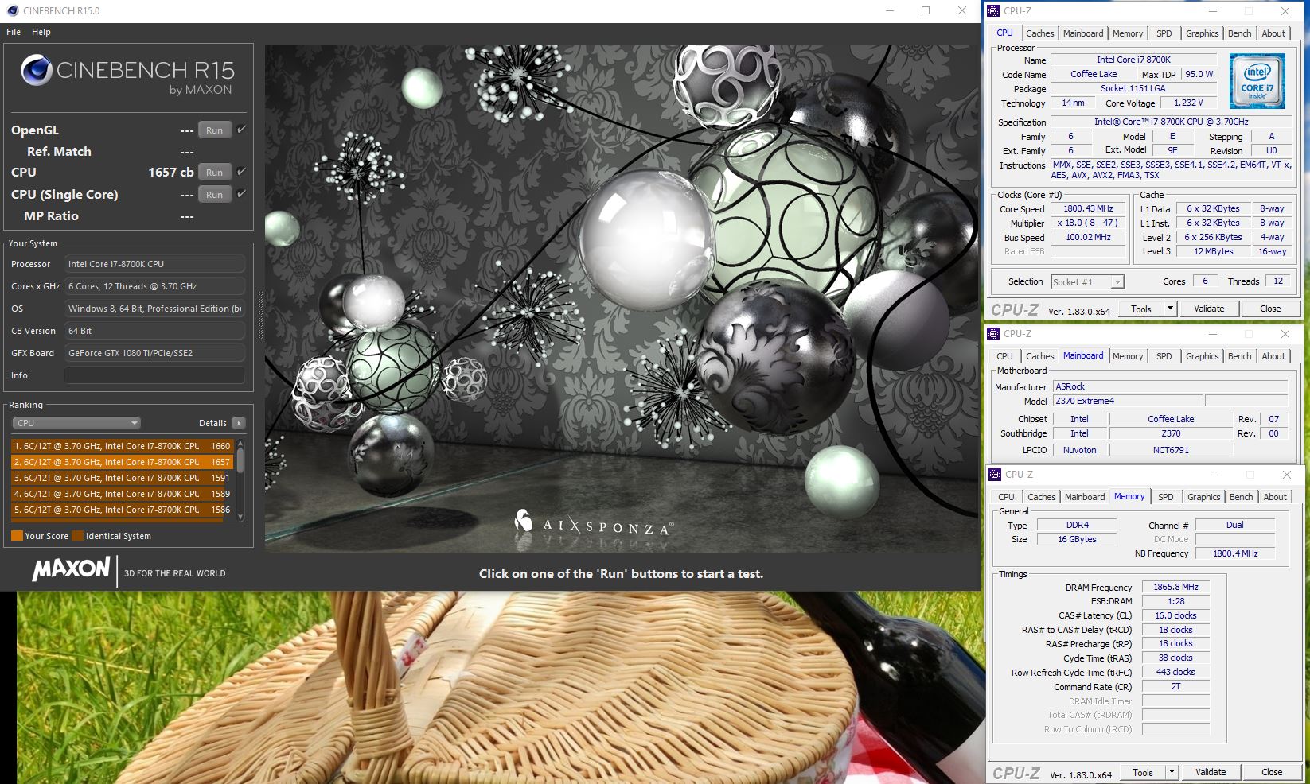
Task: Switch to SPD tab in middle CPU-Z window
Action: 1164,356
